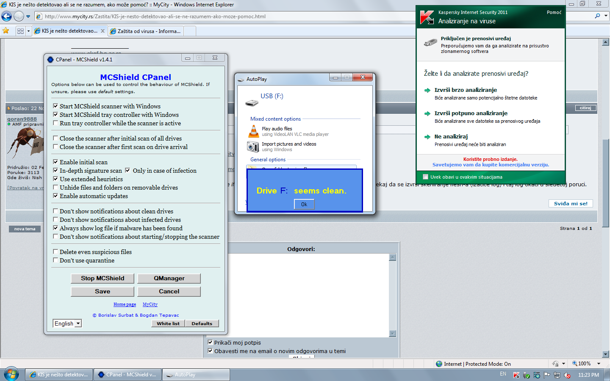Click the 'Pomoć' link in the Kaspersky popup
610x381 pixels.
554,12
